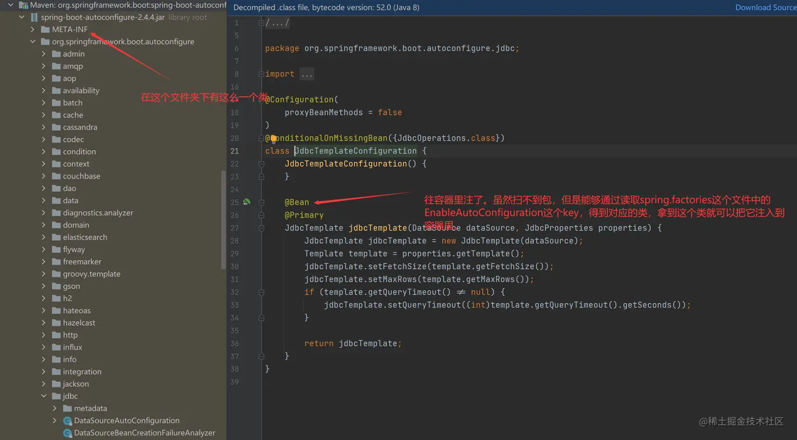Collapse the @Configuration annotation fold marker
This screenshot has width=797, height=440.
click(x=261, y=100)
